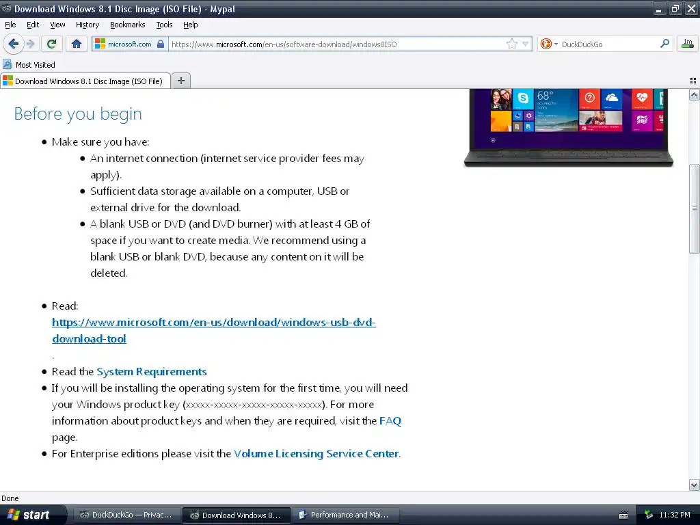Click the scrollbar down arrow
Image resolution: width=700 pixels, height=525 pixels.
pyautogui.click(x=694, y=485)
